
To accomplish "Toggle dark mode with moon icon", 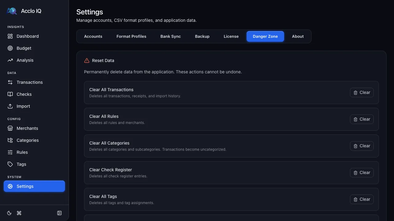I will tap(9, 213).
